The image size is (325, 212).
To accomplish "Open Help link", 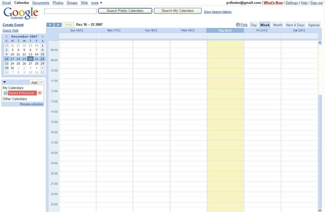I will click(304, 3).
